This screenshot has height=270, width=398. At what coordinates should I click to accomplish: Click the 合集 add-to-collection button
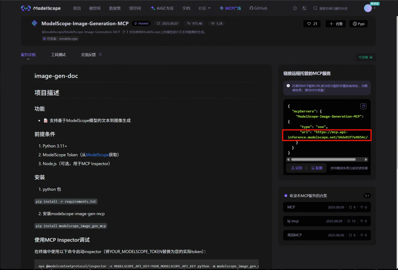pos(336,24)
